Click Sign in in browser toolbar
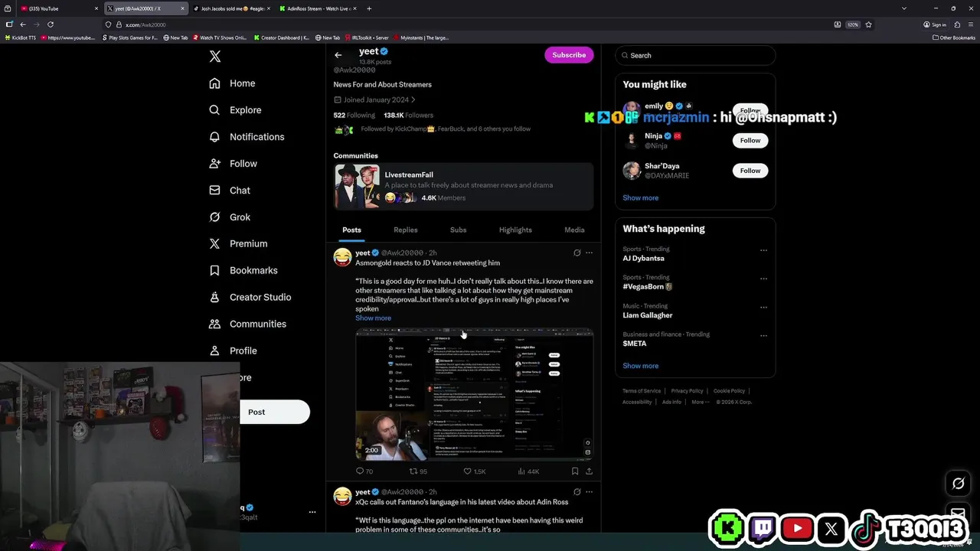Viewport: 980px width, 551px height. (x=935, y=24)
